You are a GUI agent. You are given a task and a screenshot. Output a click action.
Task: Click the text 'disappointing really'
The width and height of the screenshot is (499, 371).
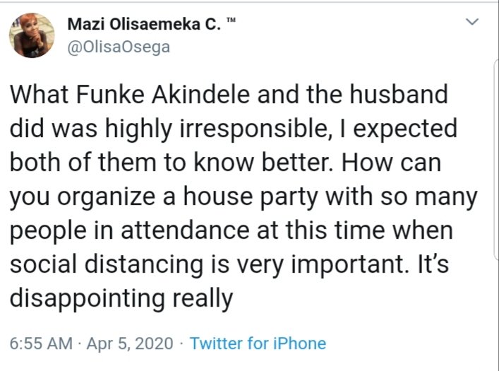click(121, 299)
